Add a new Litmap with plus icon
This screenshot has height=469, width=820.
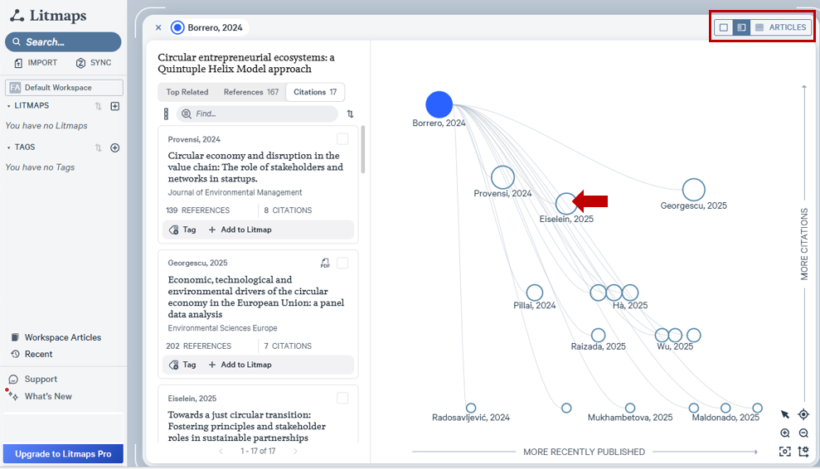(x=115, y=106)
